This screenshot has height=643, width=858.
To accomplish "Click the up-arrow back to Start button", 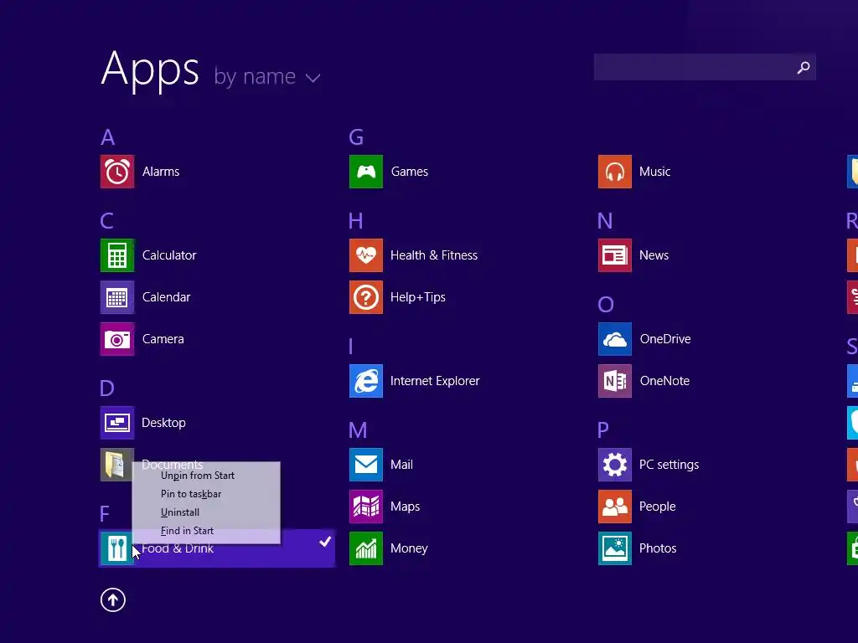I will [113, 600].
